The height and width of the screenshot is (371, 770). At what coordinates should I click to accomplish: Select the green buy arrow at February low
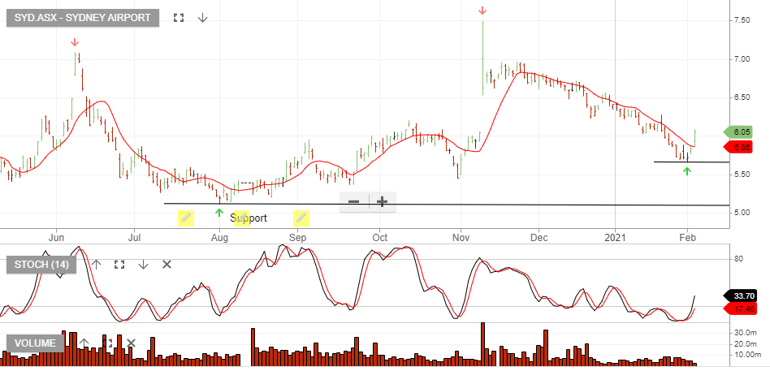687,170
